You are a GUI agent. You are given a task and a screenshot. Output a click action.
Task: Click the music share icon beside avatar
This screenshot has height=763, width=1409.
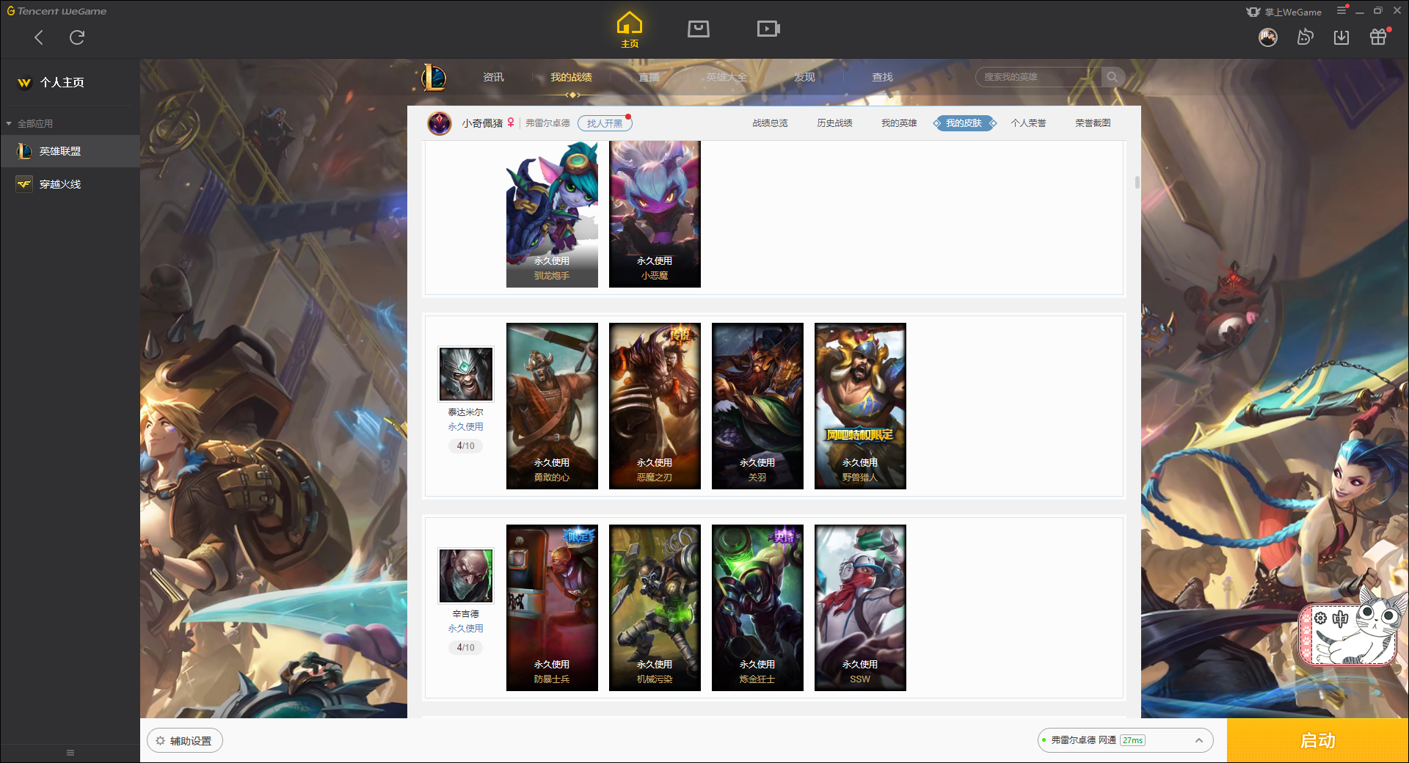1305,37
